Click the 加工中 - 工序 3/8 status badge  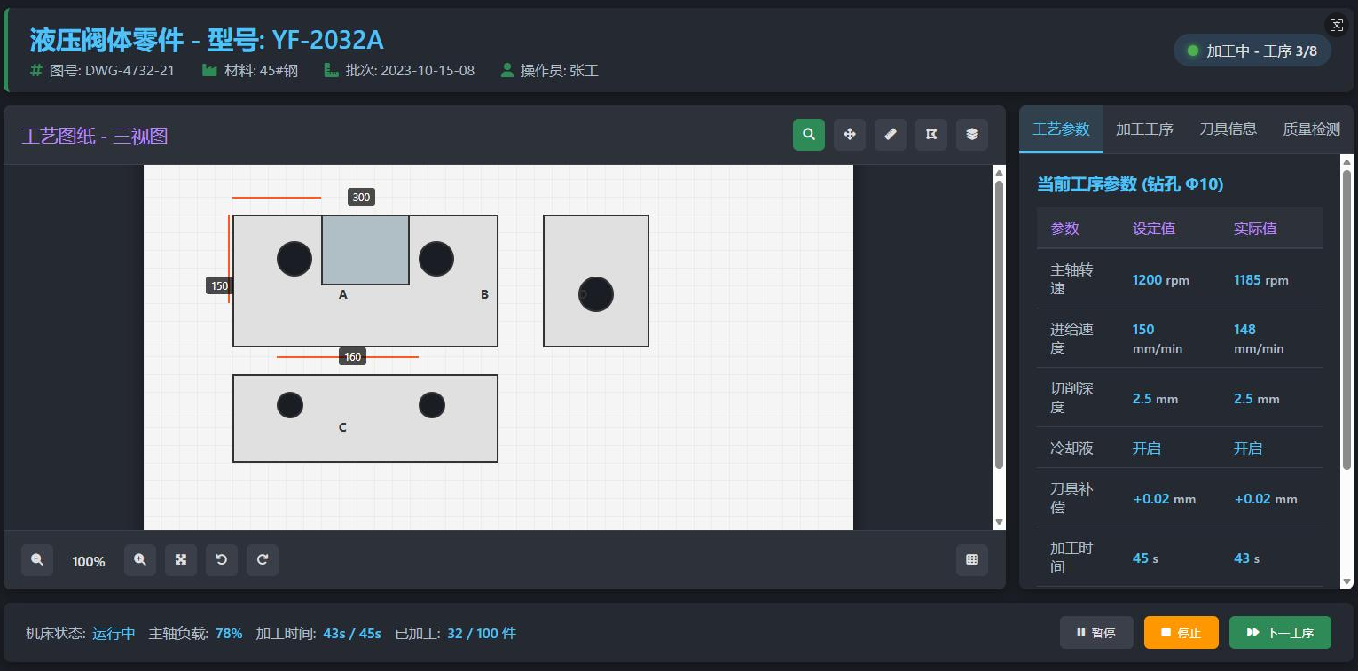point(1252,51)
